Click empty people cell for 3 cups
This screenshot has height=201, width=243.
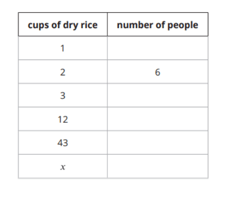pyautogui.click(x=158, y=96)
